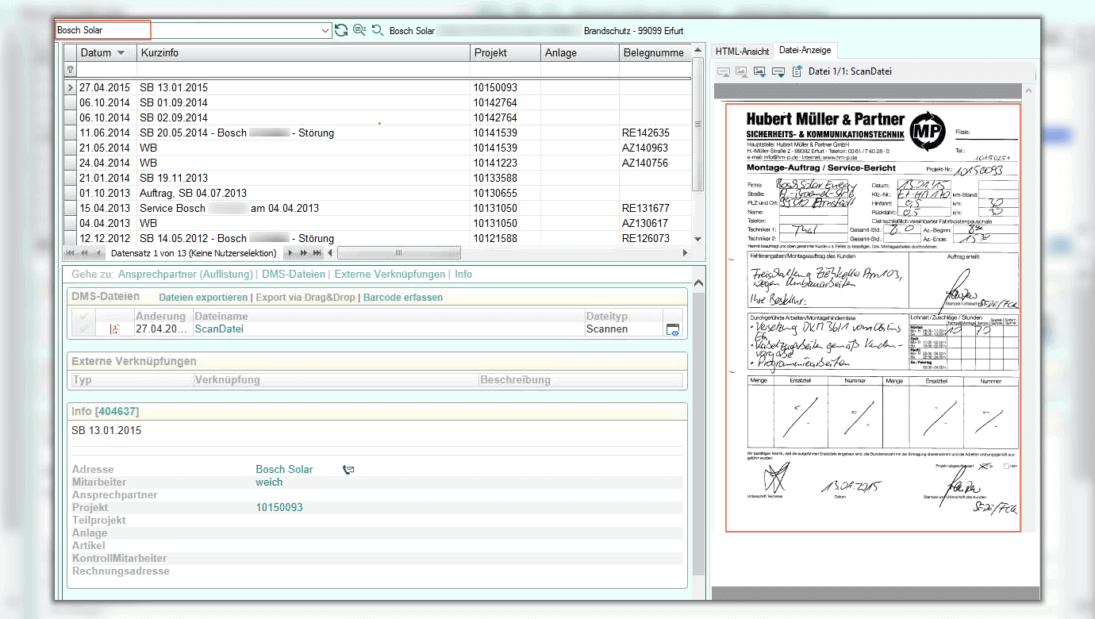1095x619 pixels.
Task: Click the phone icon next to Bosch Solar
Action: coord(348,470)
